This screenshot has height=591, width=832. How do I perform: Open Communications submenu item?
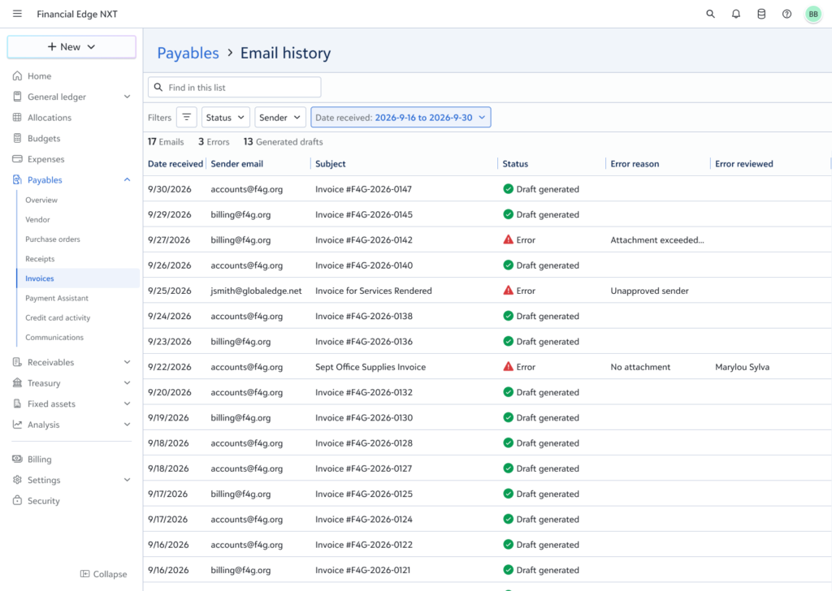[x=54, y=337]
